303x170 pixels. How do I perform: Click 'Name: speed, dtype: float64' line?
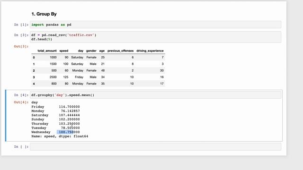click(60, 136)
